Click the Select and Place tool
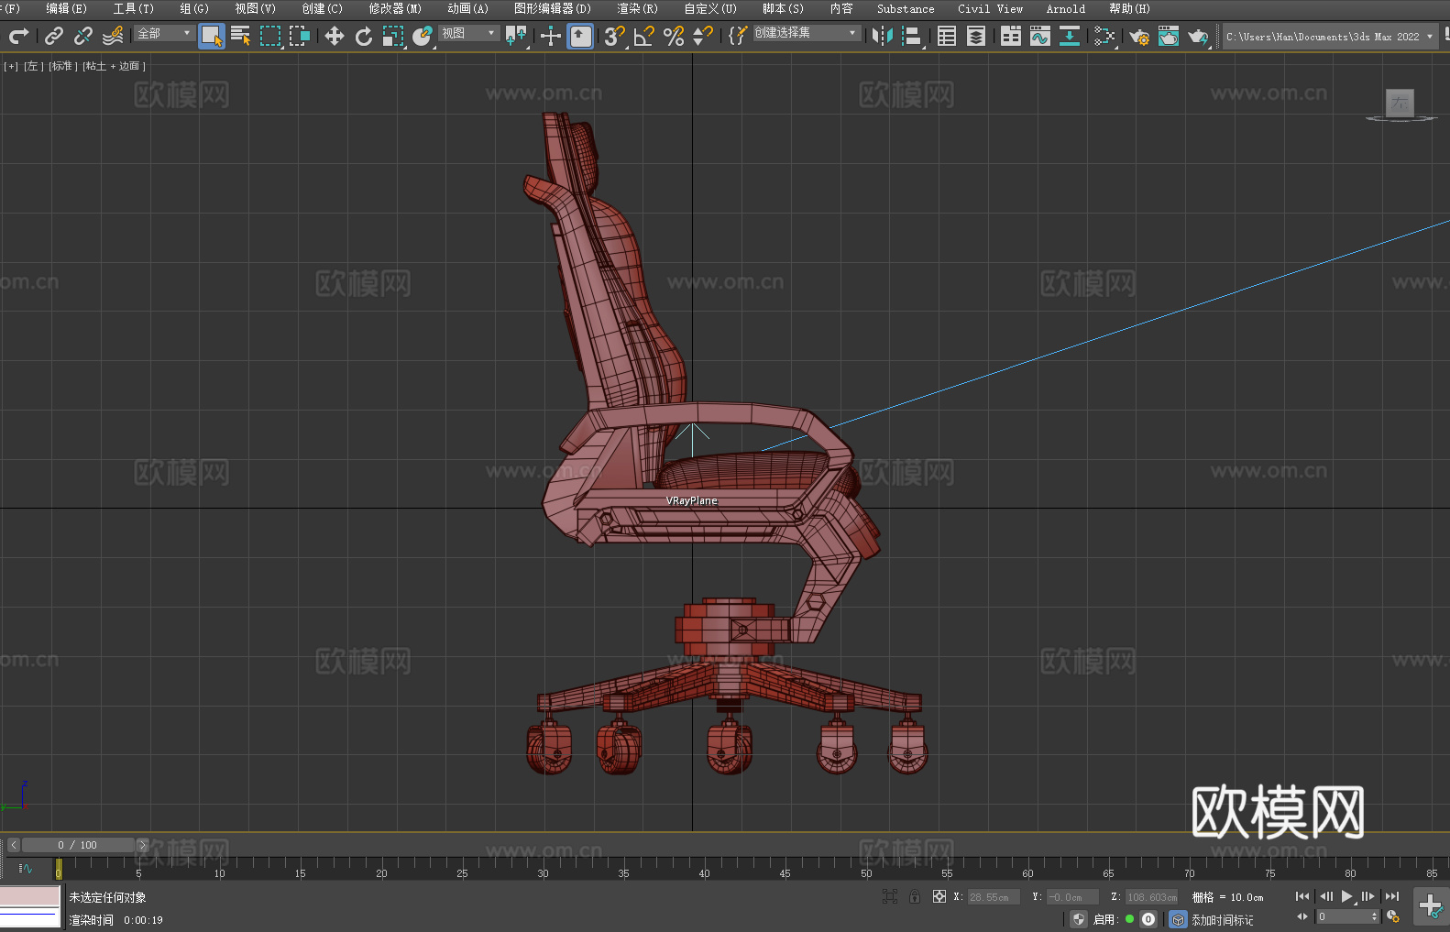 (x=423, y=36)
